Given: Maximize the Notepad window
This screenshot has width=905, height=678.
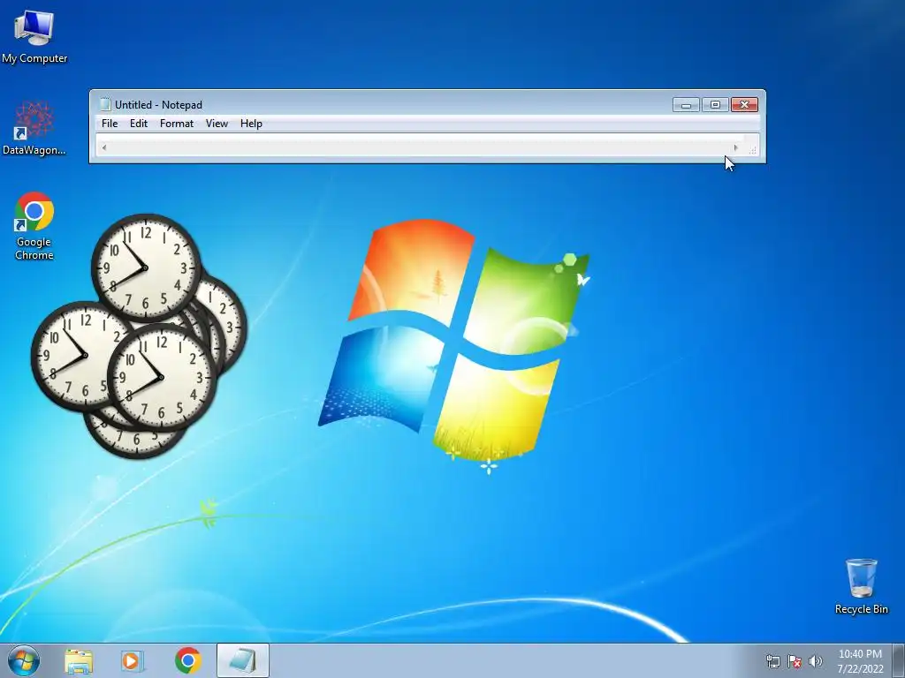Looking at the screenshot, I should point(715,105).
